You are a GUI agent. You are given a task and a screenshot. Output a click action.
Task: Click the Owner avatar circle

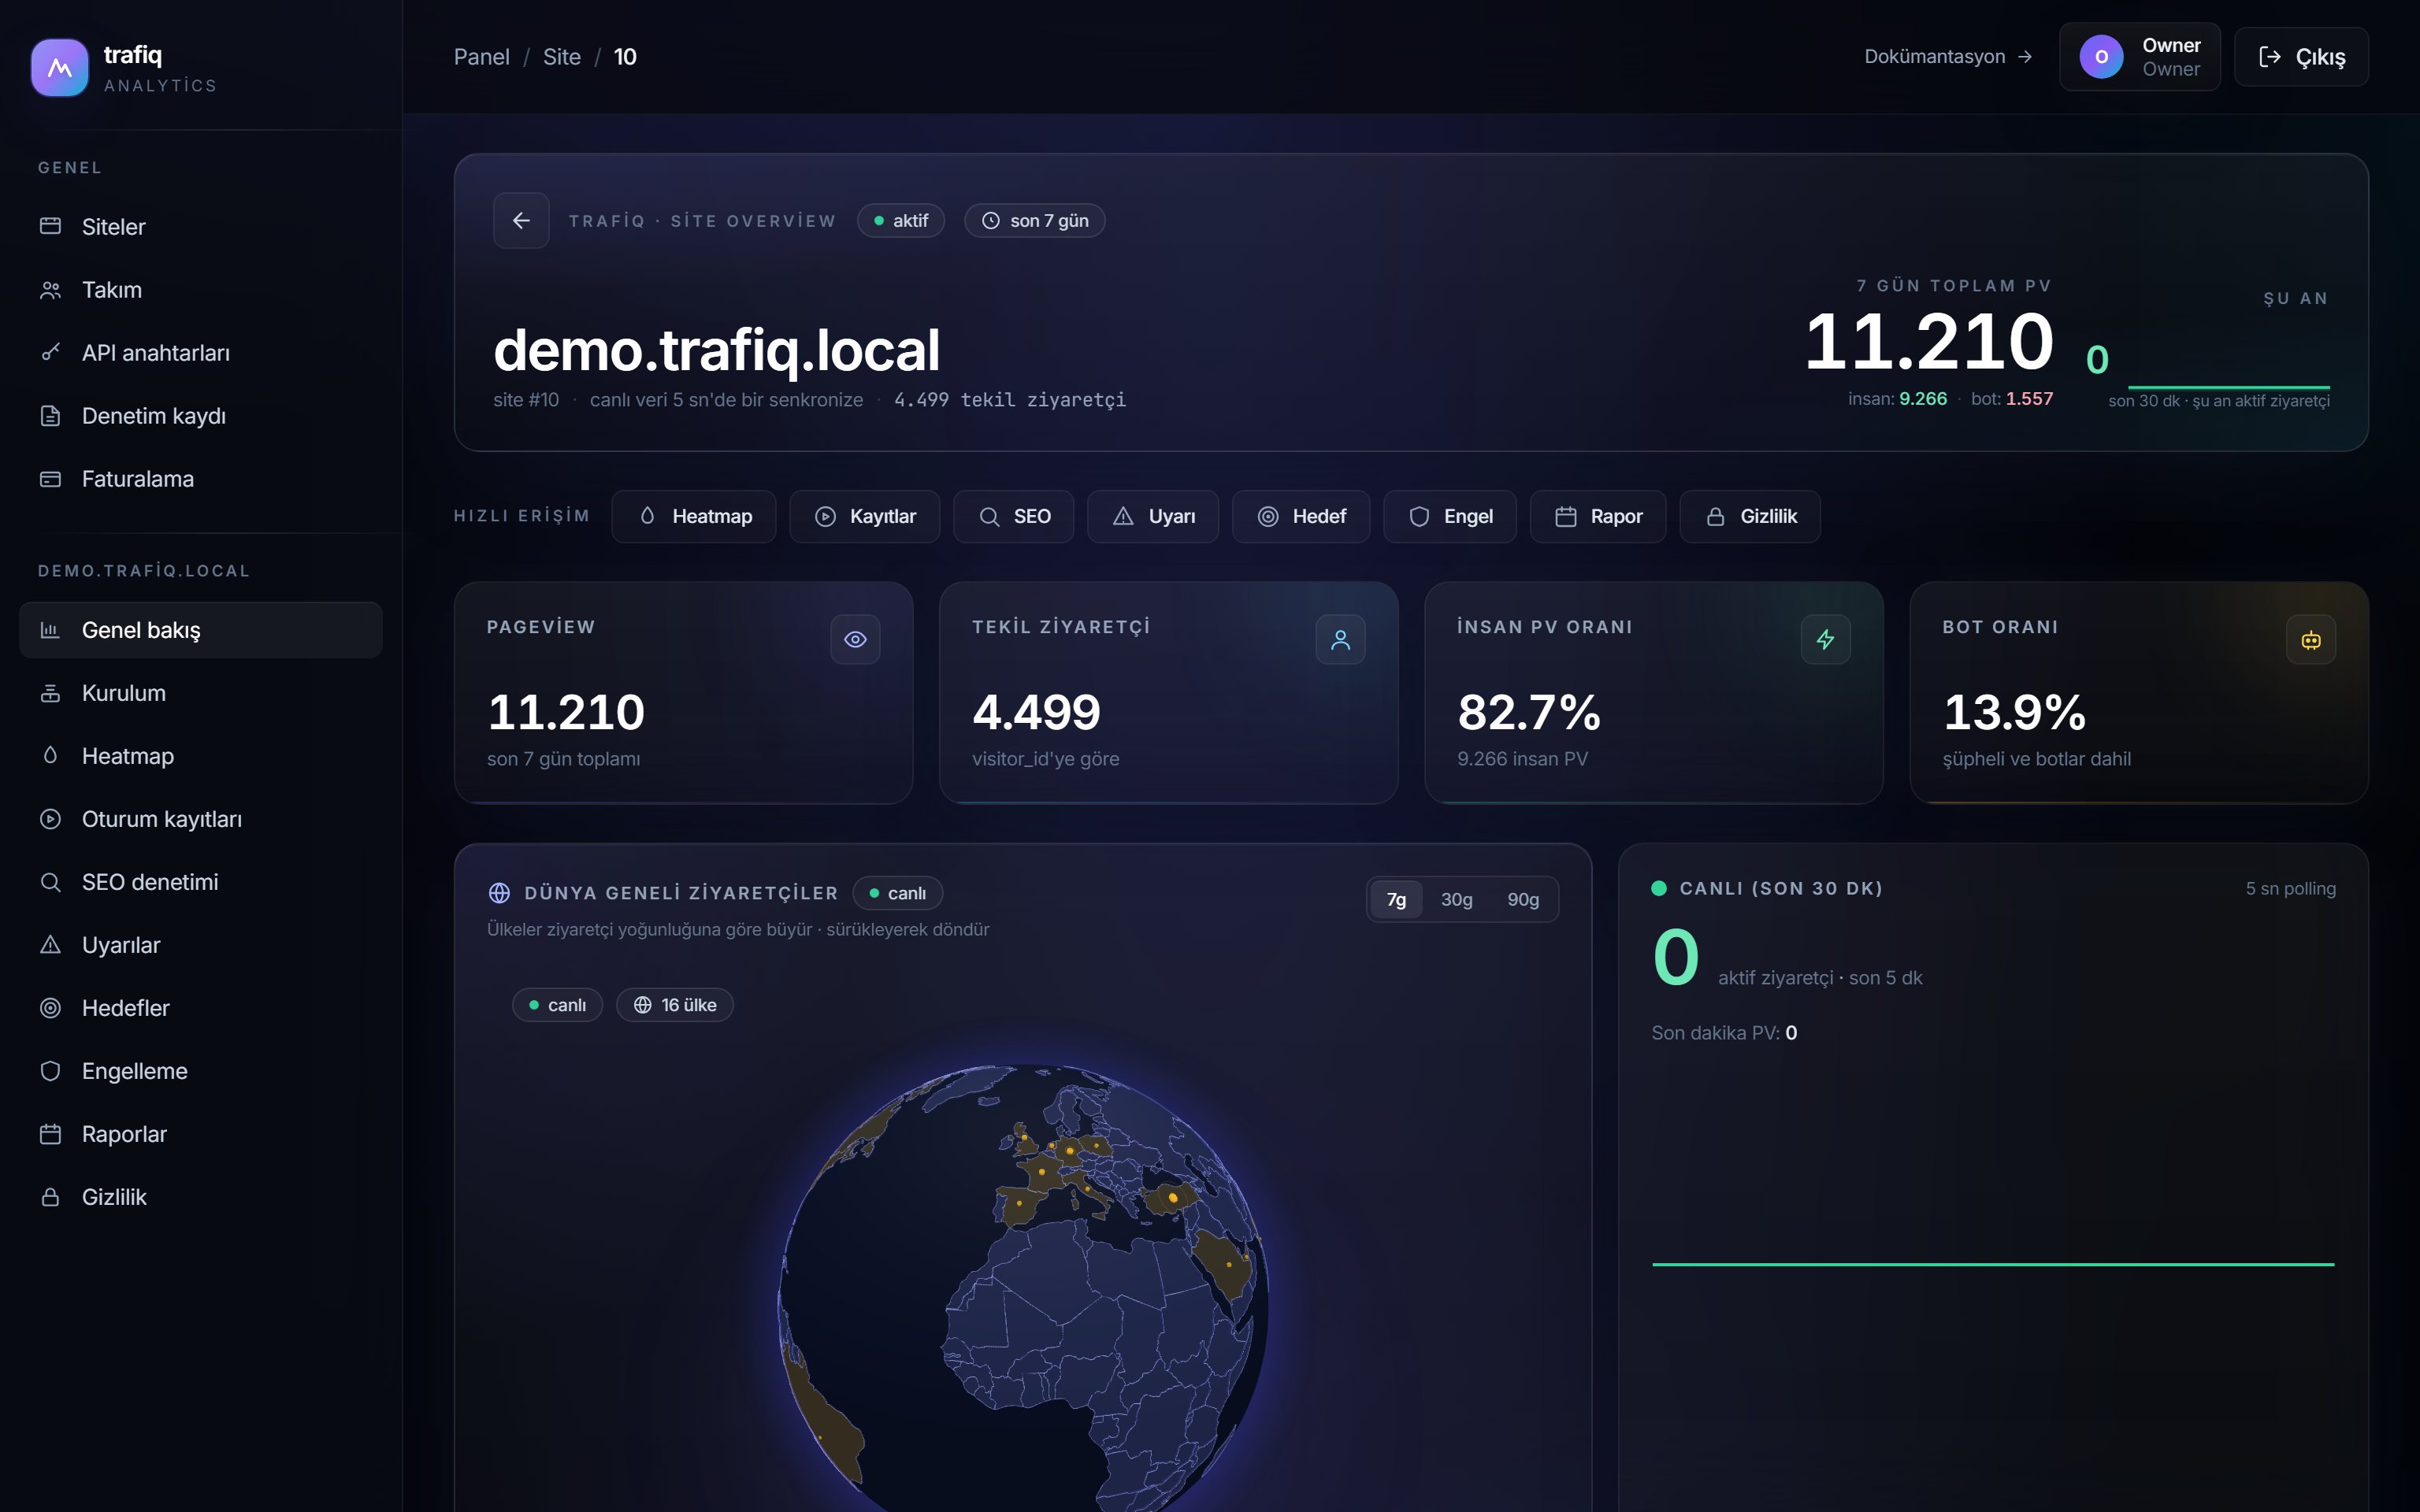tap(2101, 57)
